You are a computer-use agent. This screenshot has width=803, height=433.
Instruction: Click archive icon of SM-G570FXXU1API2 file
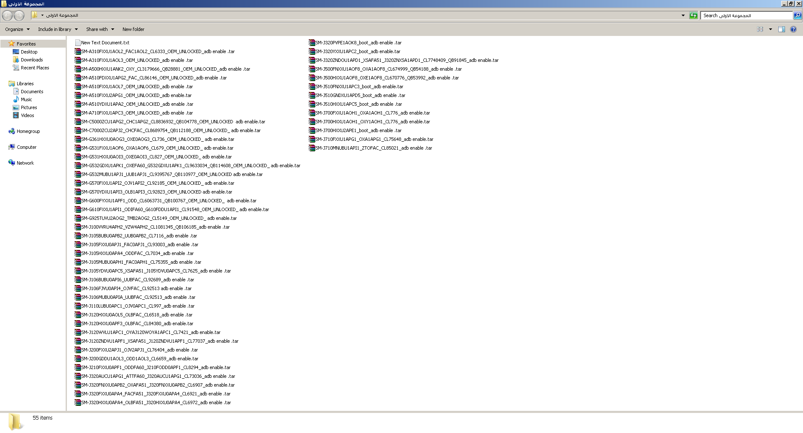point(78,183)
